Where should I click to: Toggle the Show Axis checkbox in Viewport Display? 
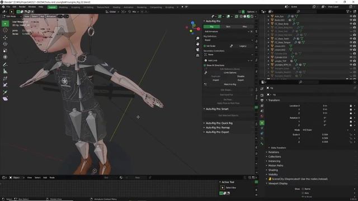(x=303, y=193)
